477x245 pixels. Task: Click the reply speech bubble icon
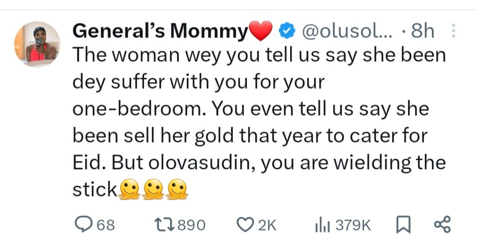coord(84,225)
